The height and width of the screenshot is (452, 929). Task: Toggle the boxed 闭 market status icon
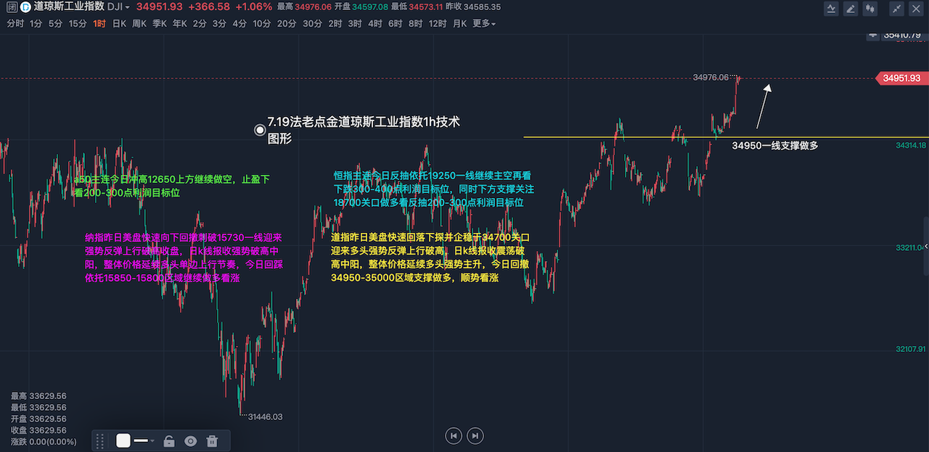(12, 7)
